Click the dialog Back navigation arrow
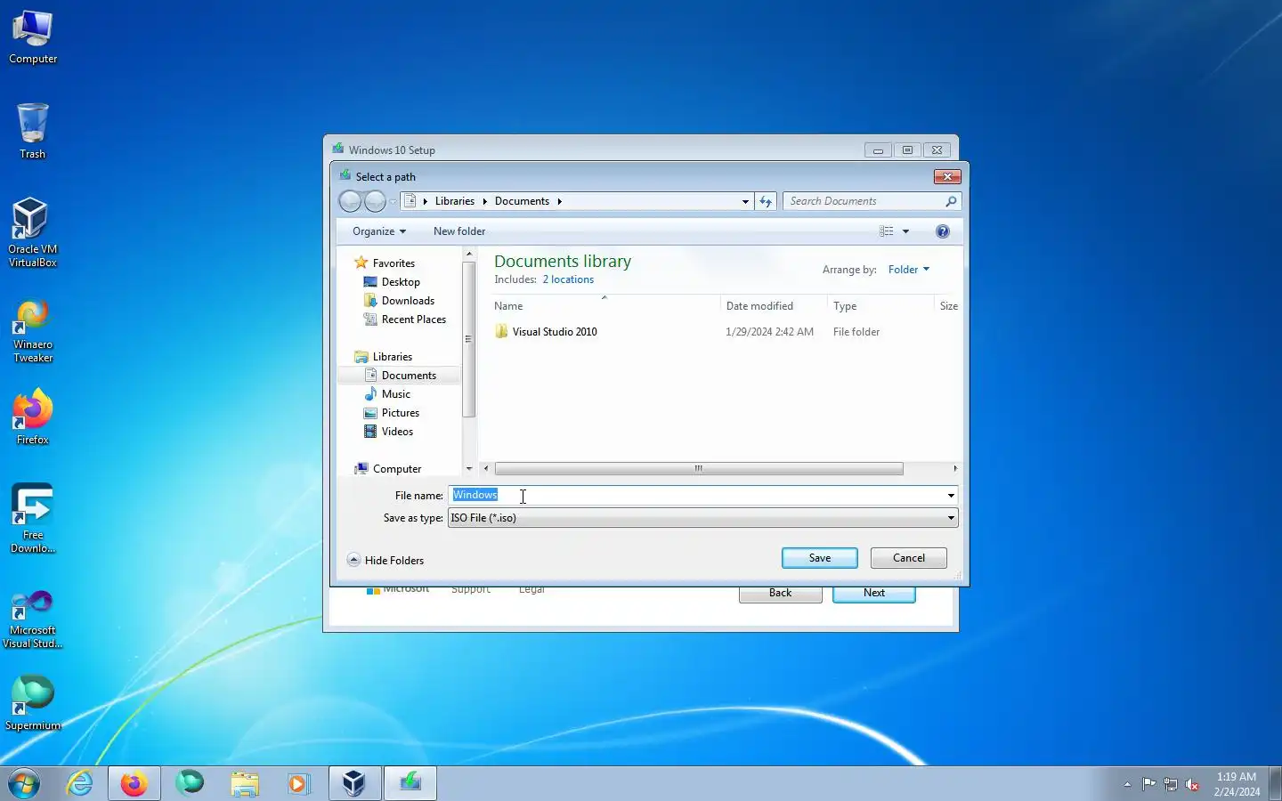Screen dimensions: 1282x801 coord(351,202)
